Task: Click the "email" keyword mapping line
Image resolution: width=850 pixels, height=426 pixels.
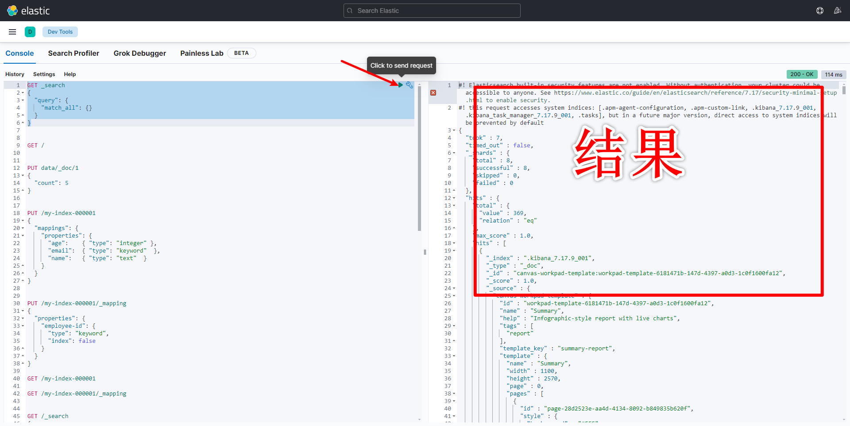Action: (104, 251)
